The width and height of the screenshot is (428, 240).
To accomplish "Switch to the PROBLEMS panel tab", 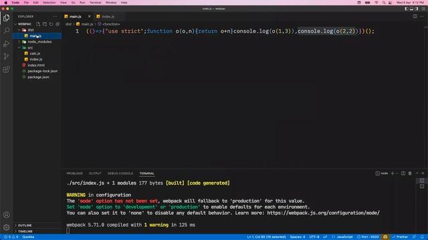I will coord(74,173).
